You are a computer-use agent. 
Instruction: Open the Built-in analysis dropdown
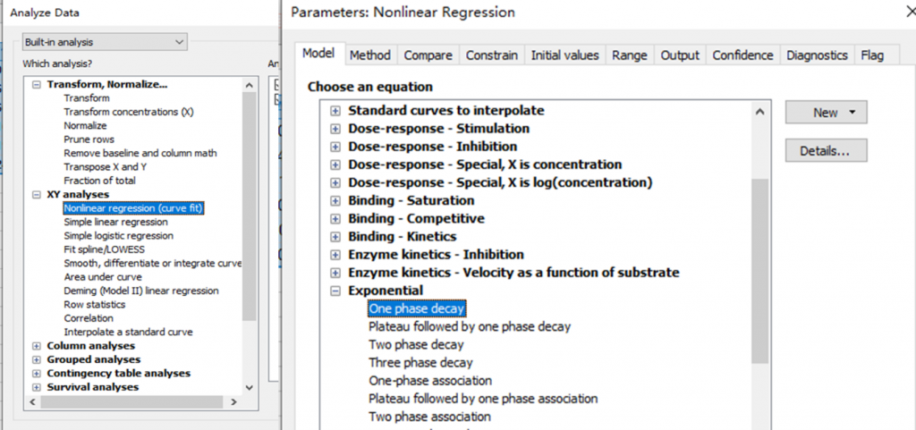click(106, 42)
